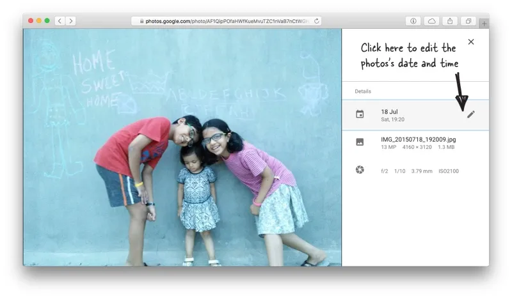
Task: Reload the Google Photos page
Action: [x=316, y=21]
